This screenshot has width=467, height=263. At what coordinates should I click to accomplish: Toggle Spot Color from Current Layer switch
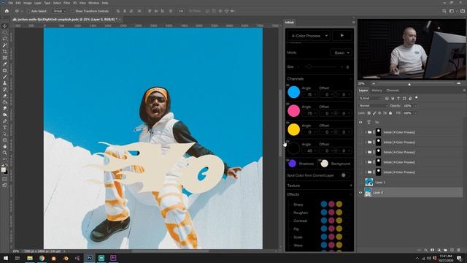click(x=345, y=175)
